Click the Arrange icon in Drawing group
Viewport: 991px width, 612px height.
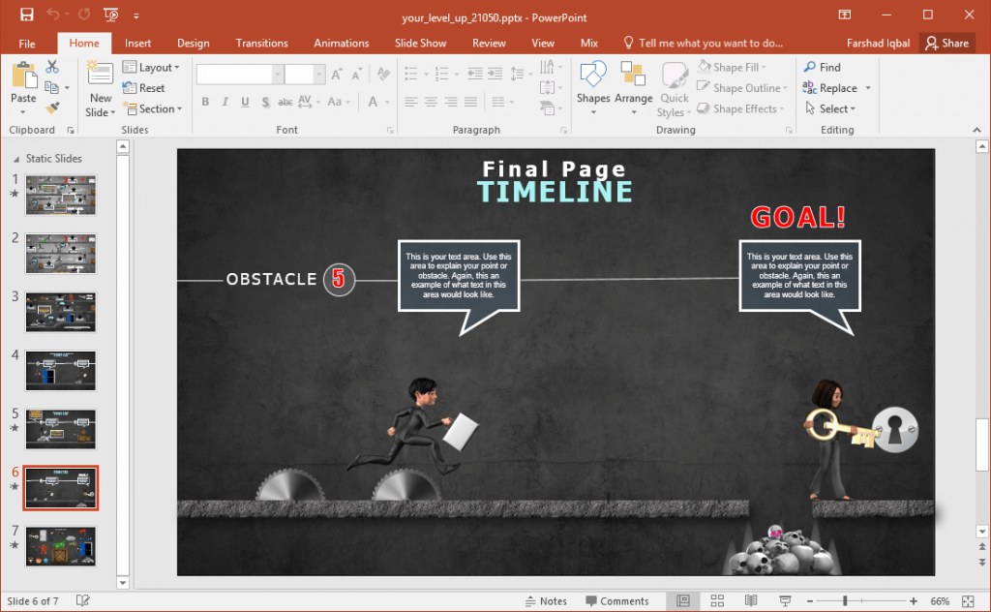click(634, 85)
